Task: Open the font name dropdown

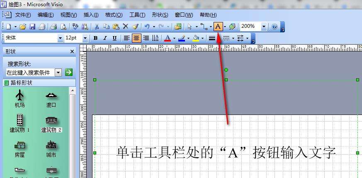Action: [61, 38]
